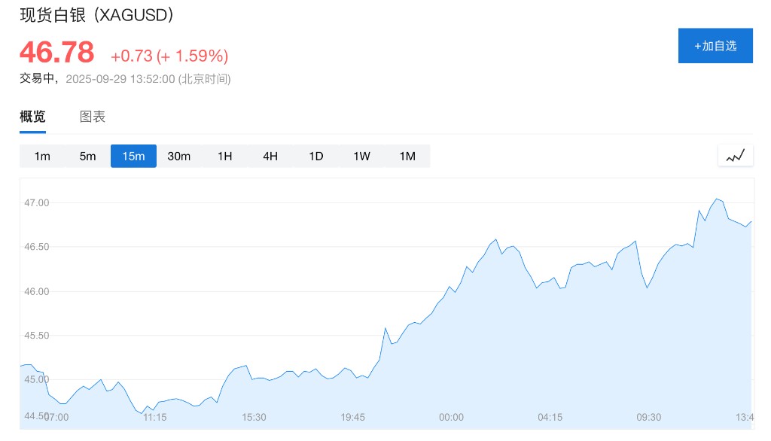Set chart interval to 4H
Viewport: 771px width, 441px height.
(270, 157)
